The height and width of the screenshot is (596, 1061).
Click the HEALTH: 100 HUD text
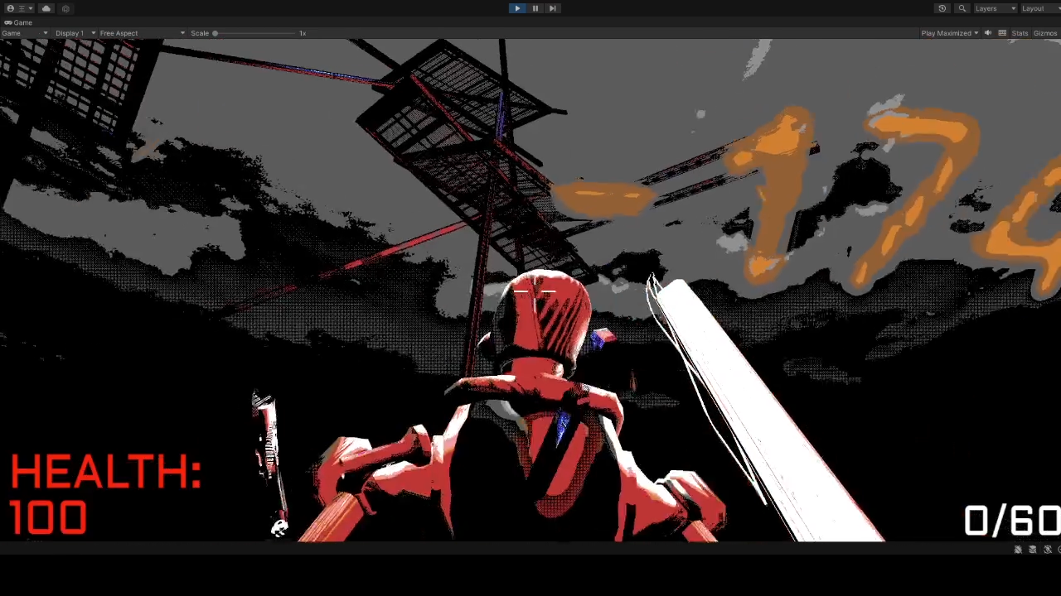[x=105, y=495]
